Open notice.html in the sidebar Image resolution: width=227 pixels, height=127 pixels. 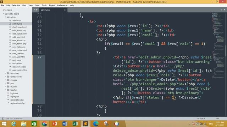[x=17, y=64]
